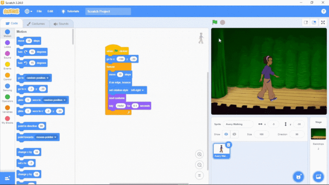The width and height of the screenshot is (329, 185).
Task: Click the forever loop block
Action: [118, 67]
